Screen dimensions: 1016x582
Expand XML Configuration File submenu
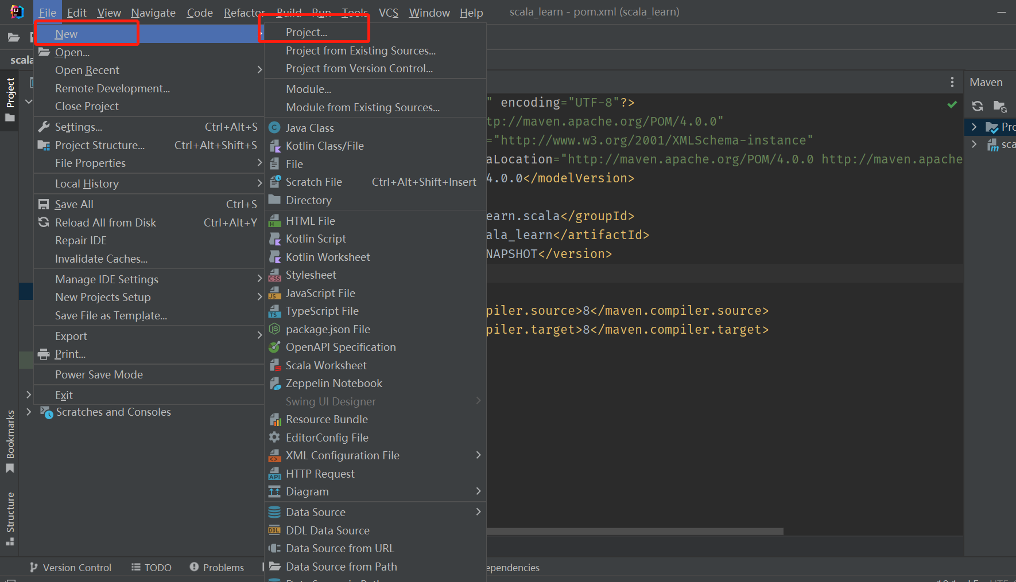(x=375, y=455)
